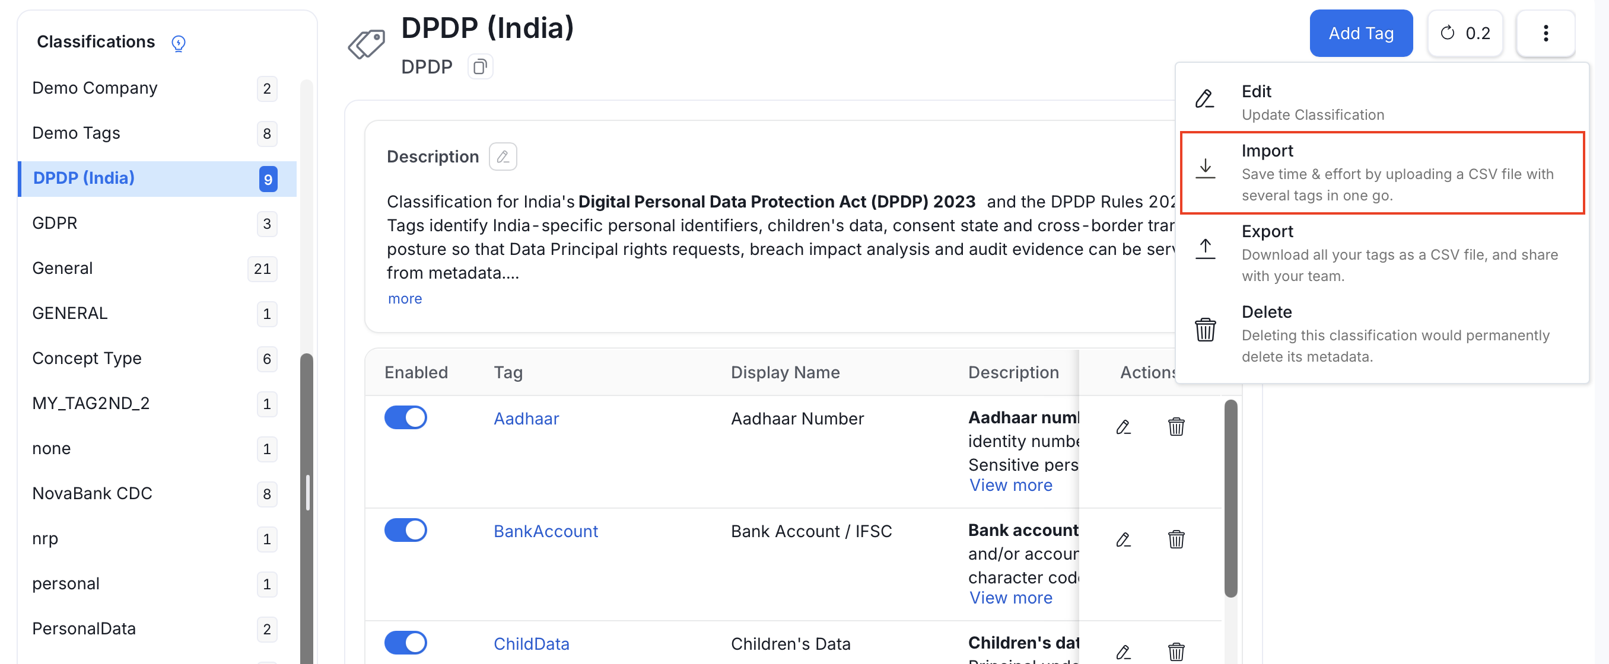Click the Aadhaar Number display name cell
Screen dimensions: 1609x664
tap(797, 419)
